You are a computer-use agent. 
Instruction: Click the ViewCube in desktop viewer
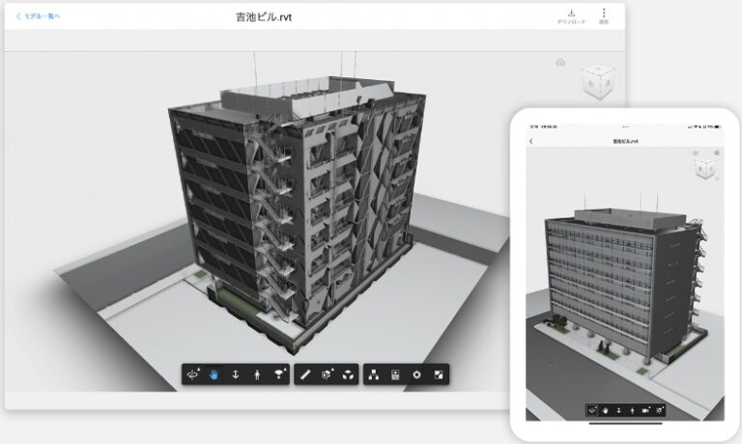598,83
